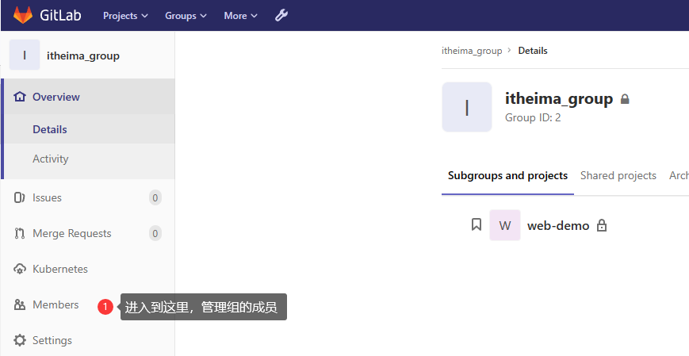Switch to Shared projects tab

coord(618,176)
